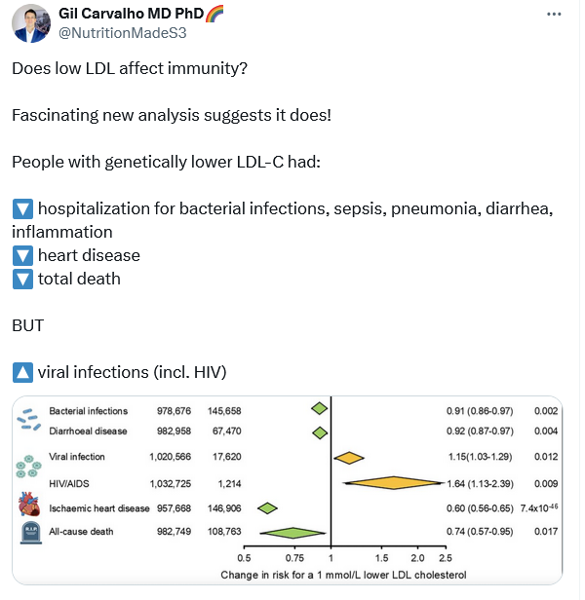The image size is (585, 600).
Task: Open the tweet's three-dot more options menu
Action: coord(554,15)
